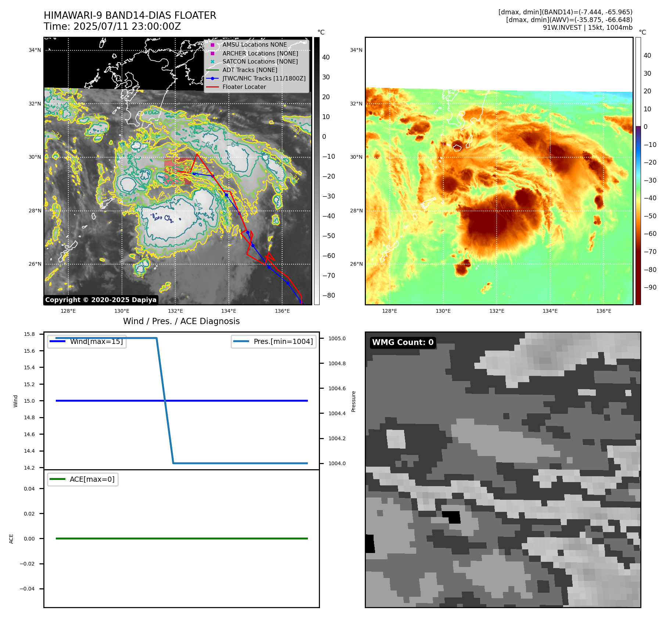Click the Time: 2025/07/11 23:00:00Z label
Image resolution: width=666 pixels, height=621 pixels.
[x=112, y=26]
